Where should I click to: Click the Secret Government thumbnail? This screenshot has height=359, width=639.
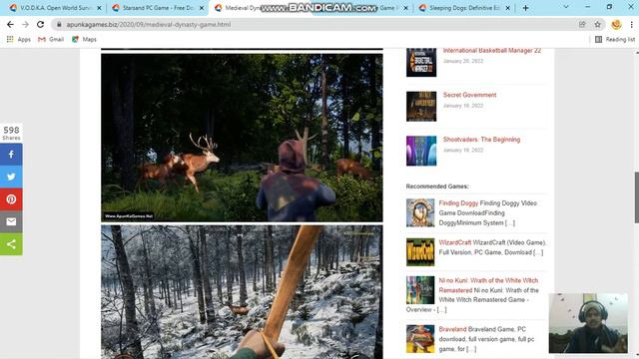click(421, 107)
